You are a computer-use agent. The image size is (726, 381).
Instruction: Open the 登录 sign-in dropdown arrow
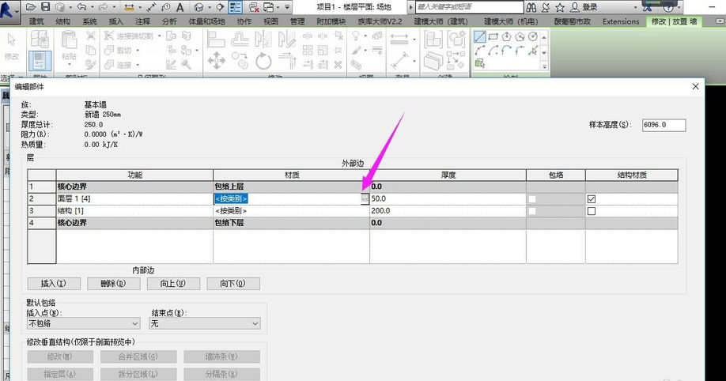click(635, 7)
